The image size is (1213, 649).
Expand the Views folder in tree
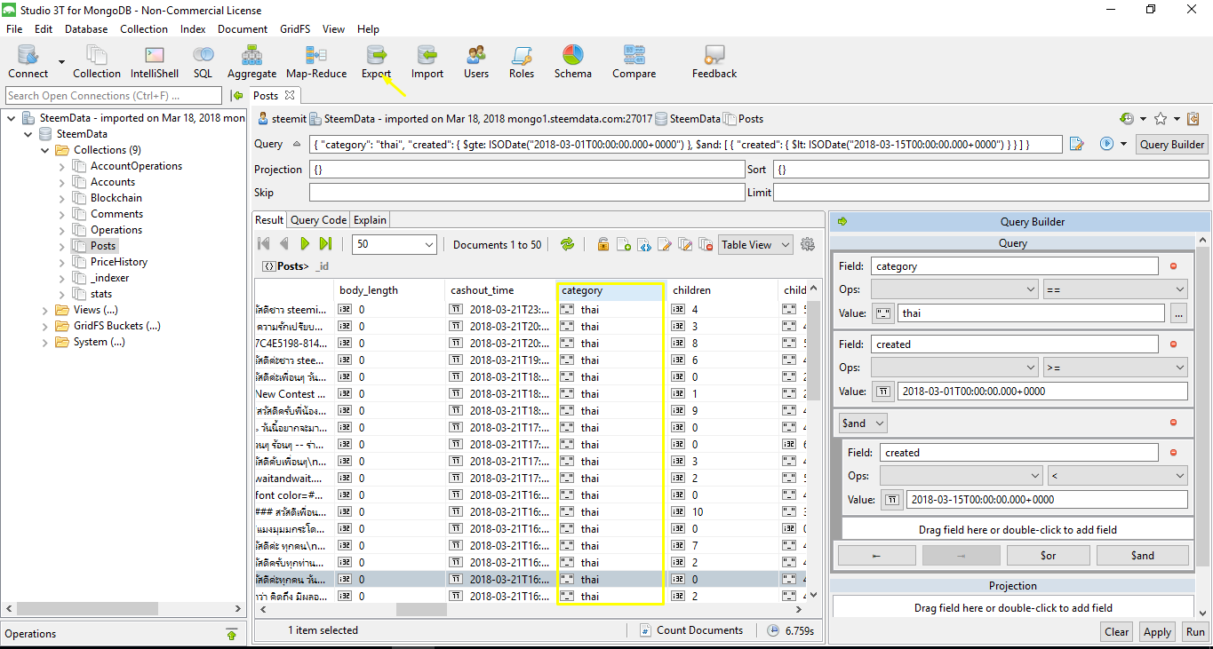point(45,310)
